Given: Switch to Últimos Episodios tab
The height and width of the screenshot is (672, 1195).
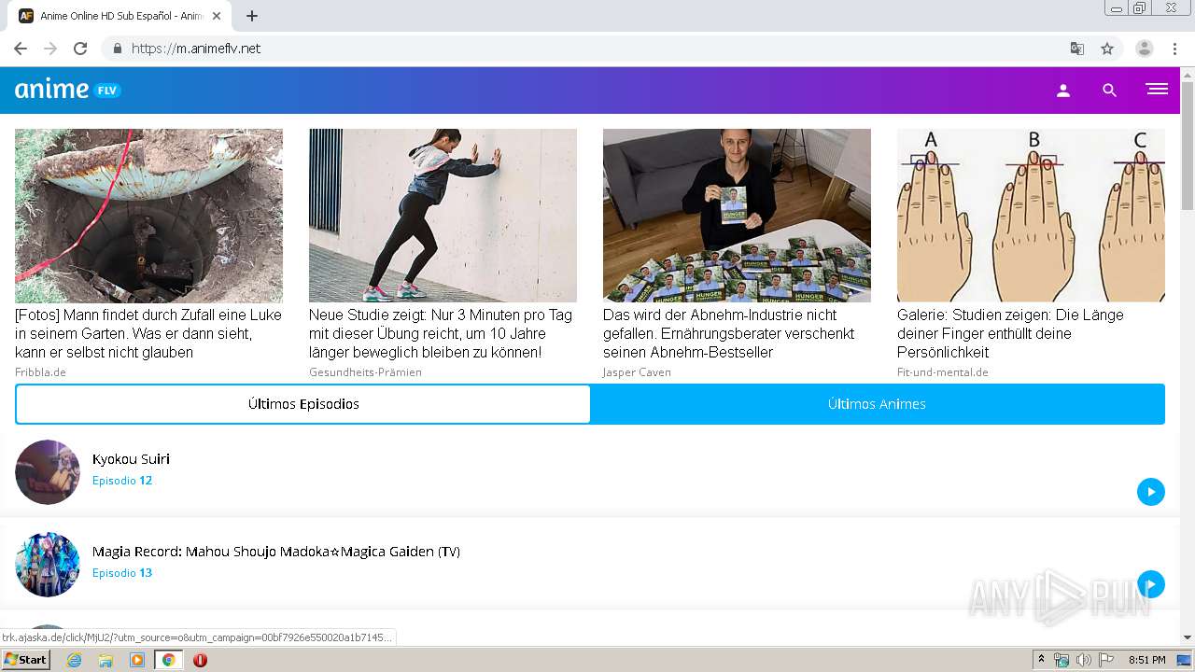Looking at the screenshot, I should [x=303, y=404].
